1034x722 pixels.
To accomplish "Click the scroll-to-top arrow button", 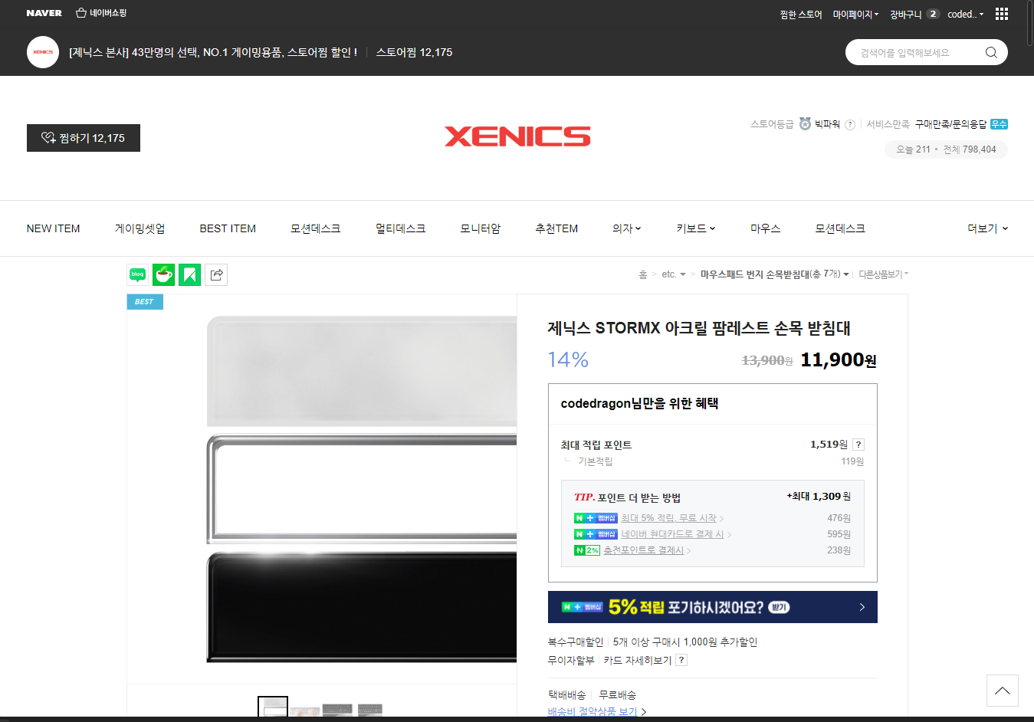I will (1002, 691).
